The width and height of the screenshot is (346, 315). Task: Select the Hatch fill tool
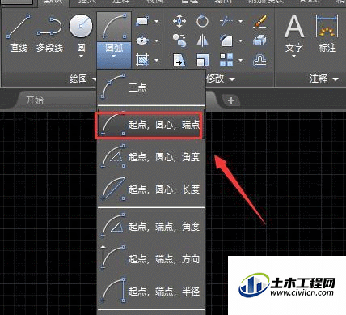point(142,60)
